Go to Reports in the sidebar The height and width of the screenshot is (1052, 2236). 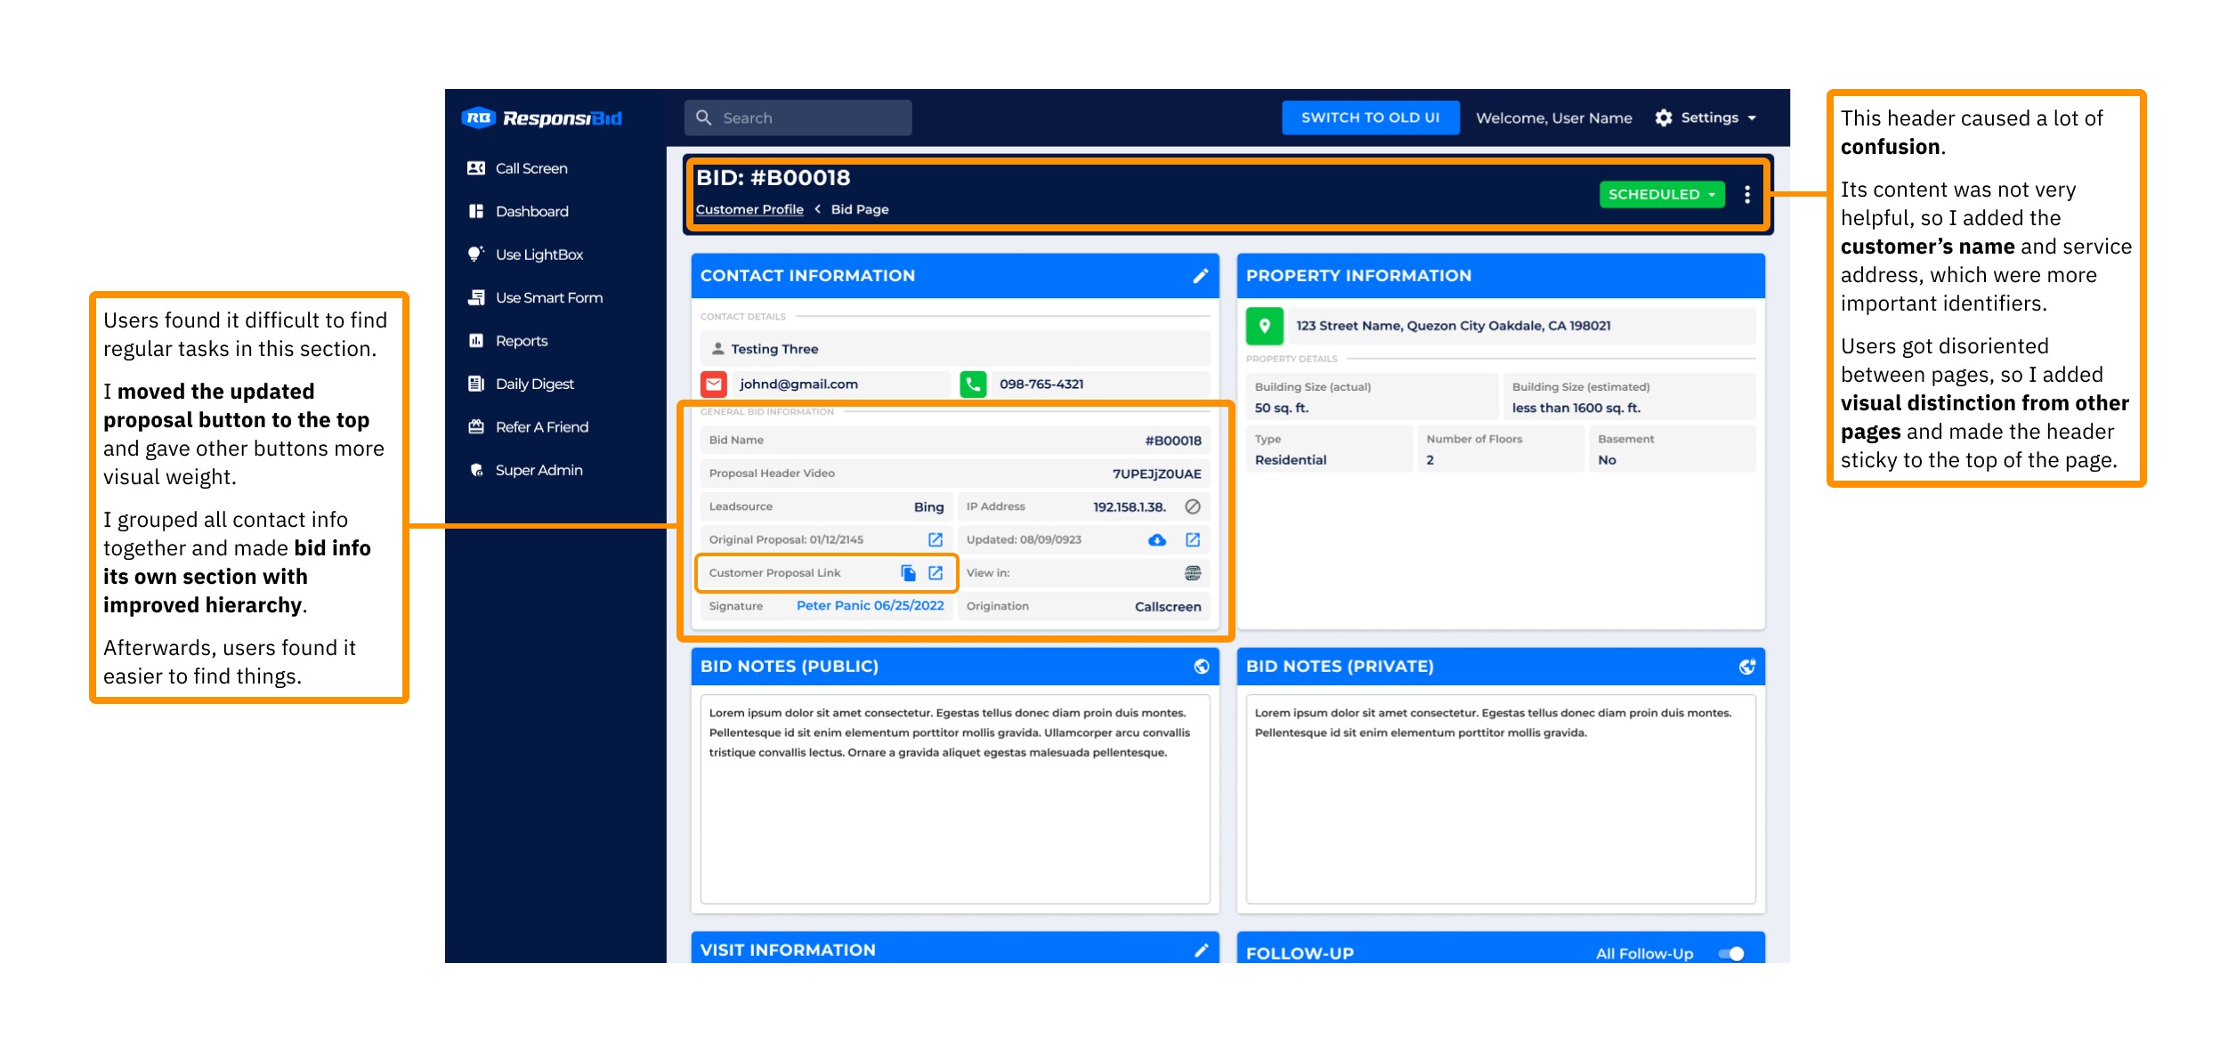[x=521, y=341]
